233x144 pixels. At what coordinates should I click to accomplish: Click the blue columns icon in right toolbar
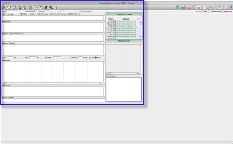click(178, 7)
